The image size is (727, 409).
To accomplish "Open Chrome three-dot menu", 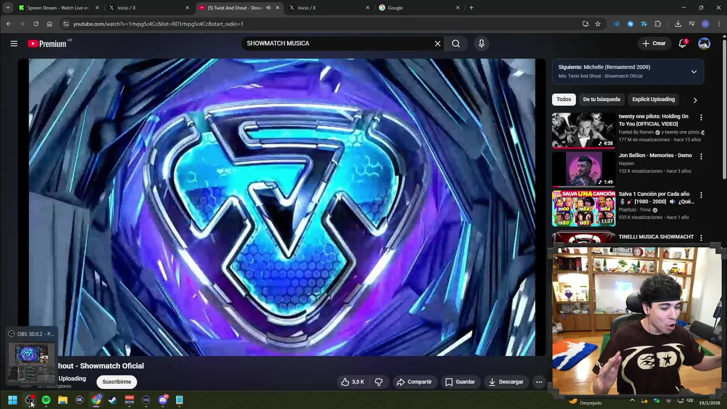I will tap(719, 24).
